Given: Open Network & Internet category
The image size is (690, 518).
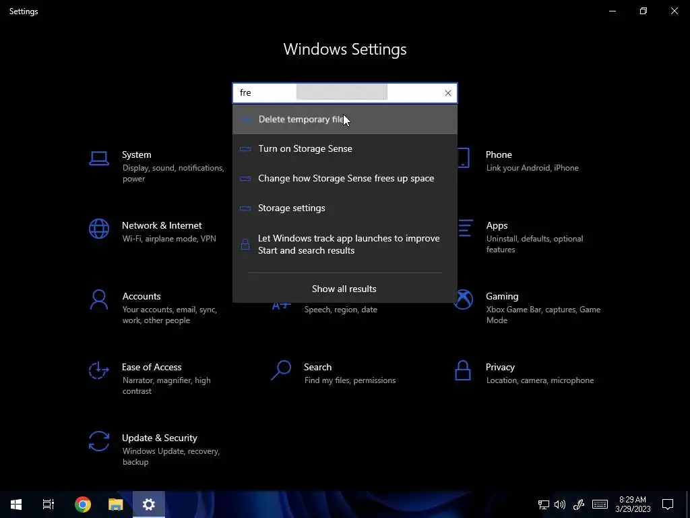Looking at the screenshot, I should click(162, 225).
